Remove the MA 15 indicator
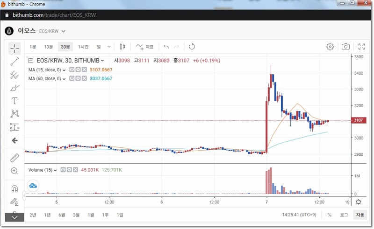Image resolution: width=374 pixels, height=229 pixels. pyautogui.click(x=84, y=69)
